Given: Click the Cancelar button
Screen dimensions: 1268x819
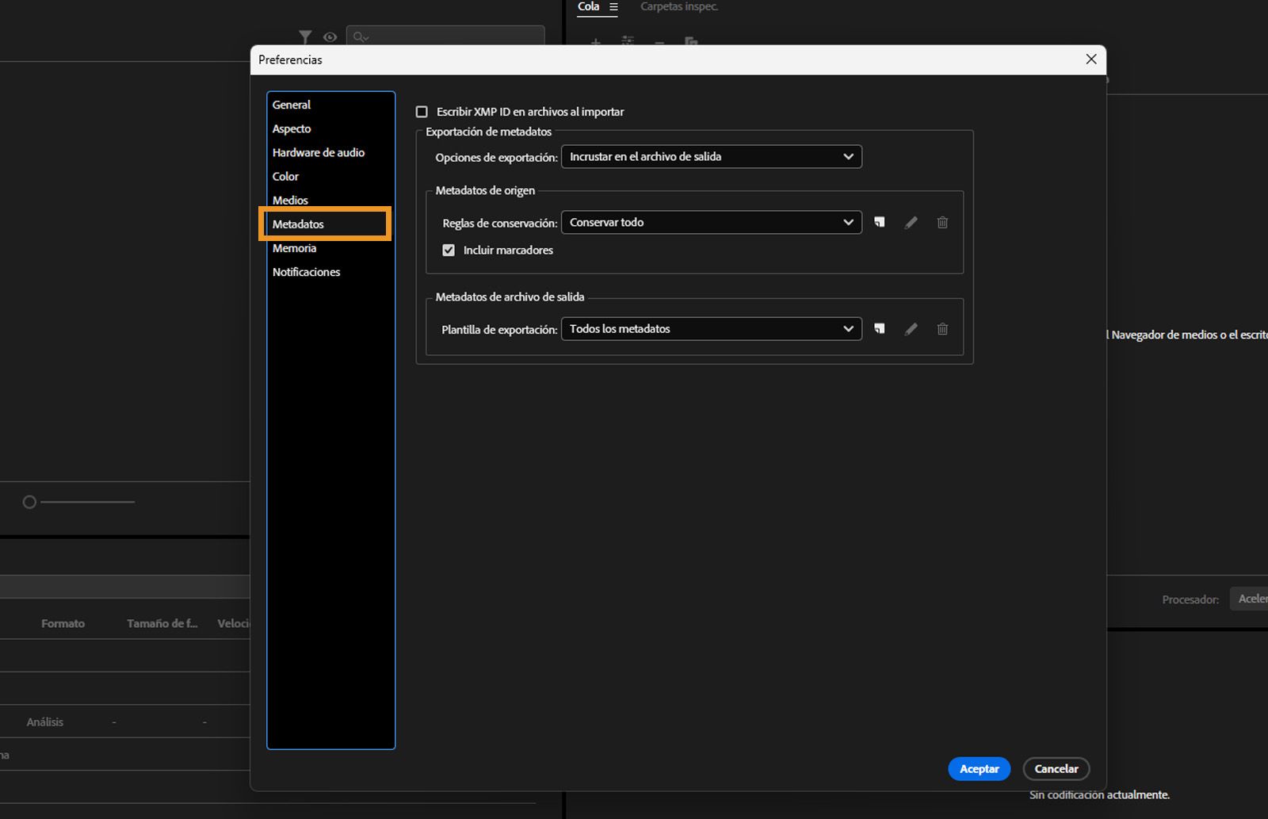Looking at the screenshot, I should [1056, 768].
